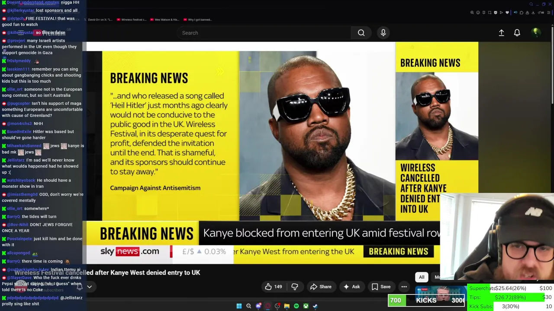Viewport: 554px width, 311px height.
Task: Open the extensions cube toolbar icon
Action: (x=522, y=13)
